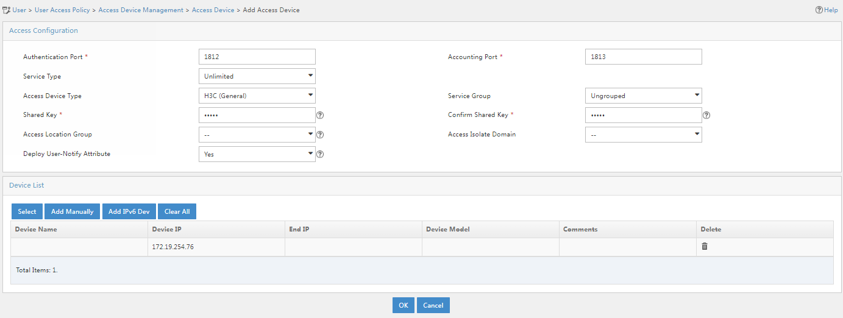
Task: Open the Access Location Group dropdown
Action: click(x=257, y=135)
